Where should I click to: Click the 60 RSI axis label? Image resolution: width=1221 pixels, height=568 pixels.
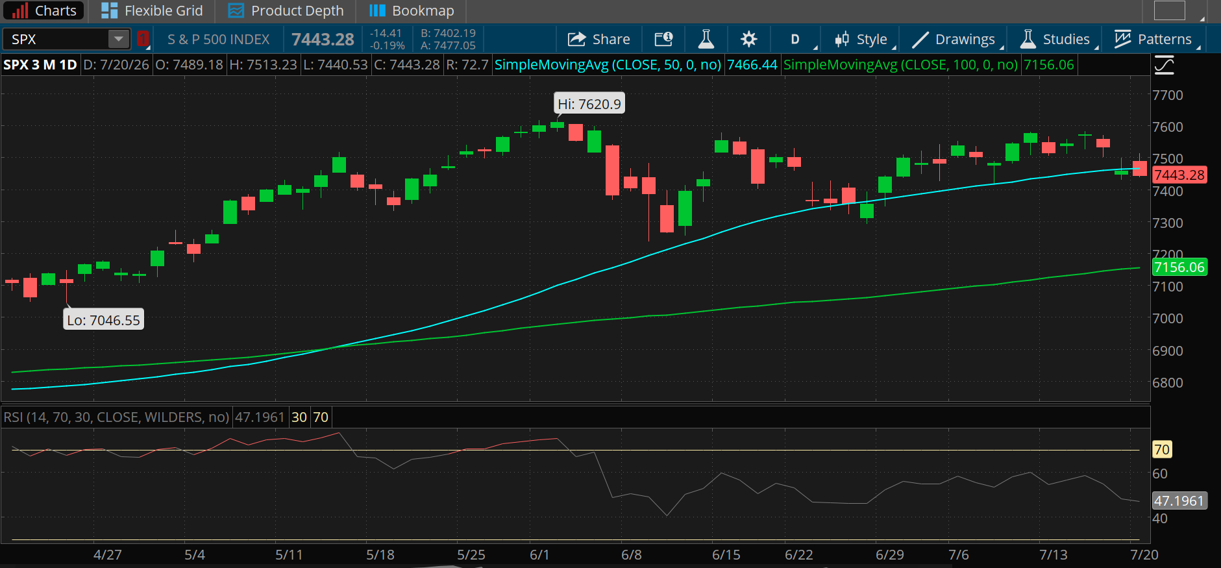(1160, 474)
